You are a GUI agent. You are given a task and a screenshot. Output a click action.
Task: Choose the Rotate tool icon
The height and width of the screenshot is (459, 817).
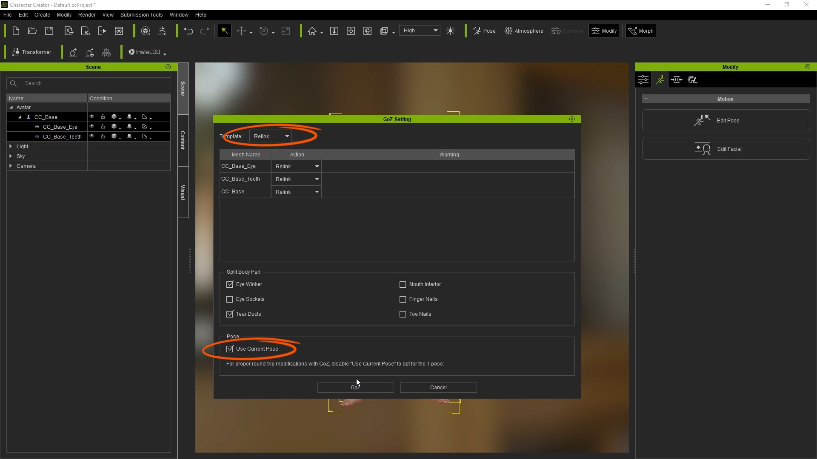tap(264, 31)
